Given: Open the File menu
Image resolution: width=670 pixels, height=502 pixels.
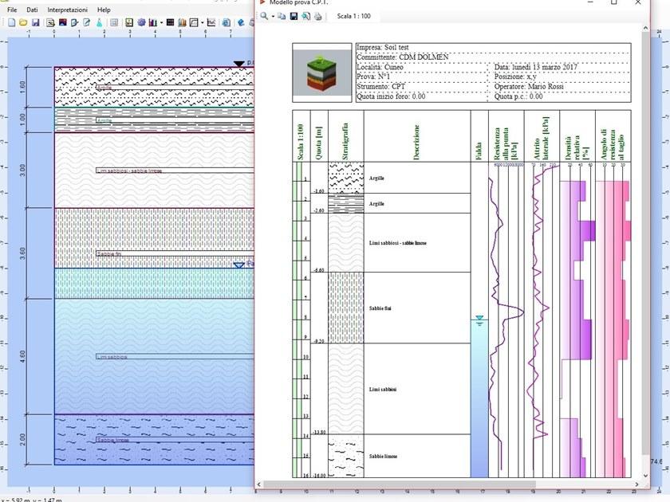Looking at the screenshot, I should pyautogui.click(x=12, y=10).
